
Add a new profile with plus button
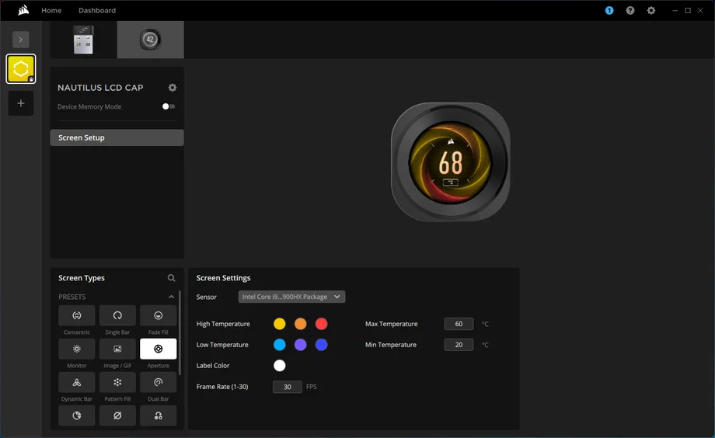pos(21,103)
